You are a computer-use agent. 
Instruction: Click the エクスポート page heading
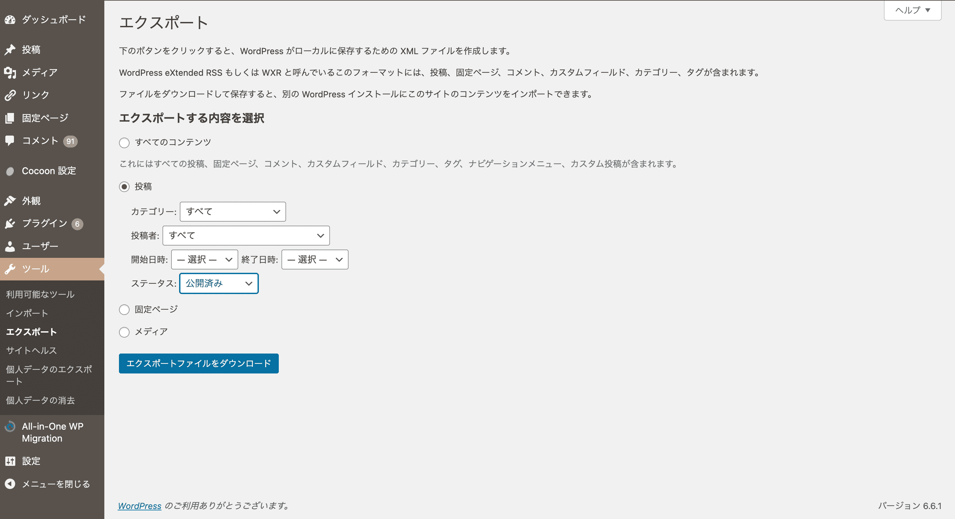(164, 23)
